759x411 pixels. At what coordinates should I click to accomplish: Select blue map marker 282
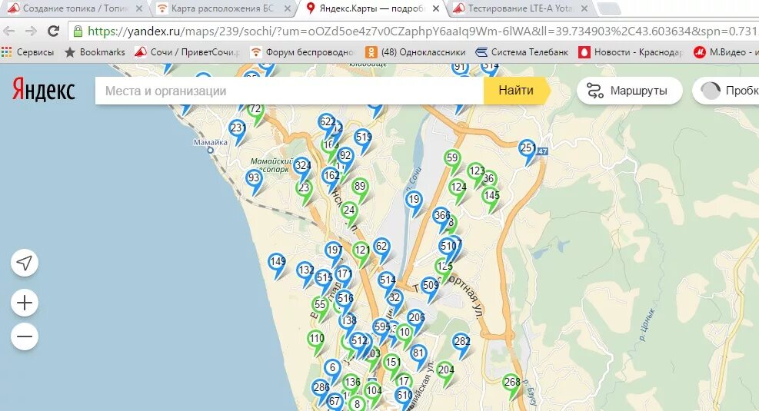[x=461, y=343]
